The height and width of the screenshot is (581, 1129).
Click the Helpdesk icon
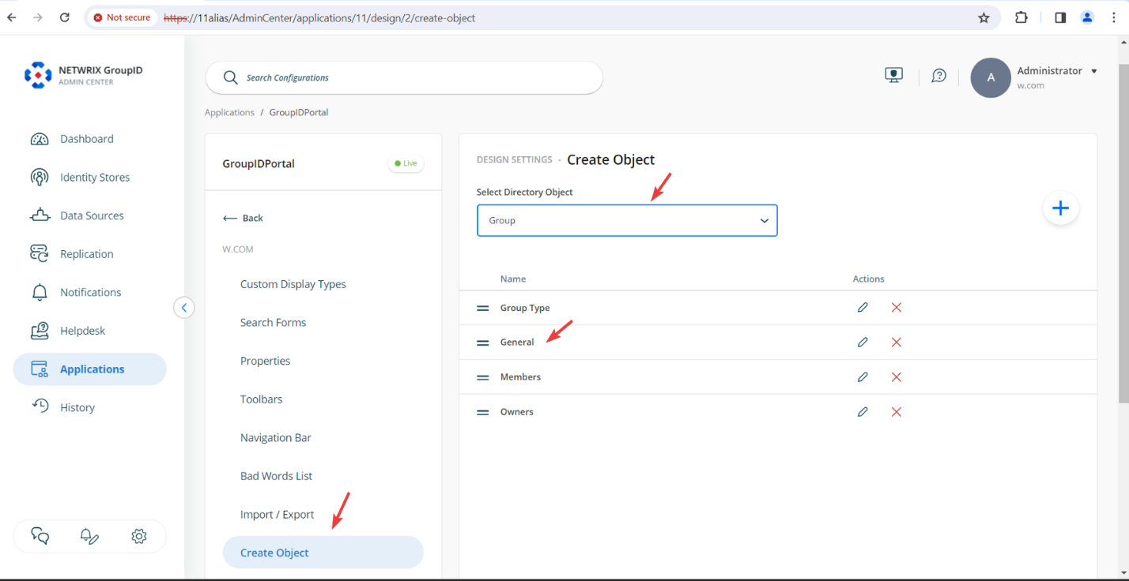(40, 331)
